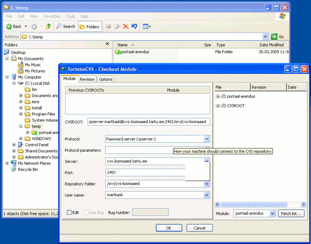
Task: Open the Favorites menu
Action: pyautogui.click(x=52, y=16)
